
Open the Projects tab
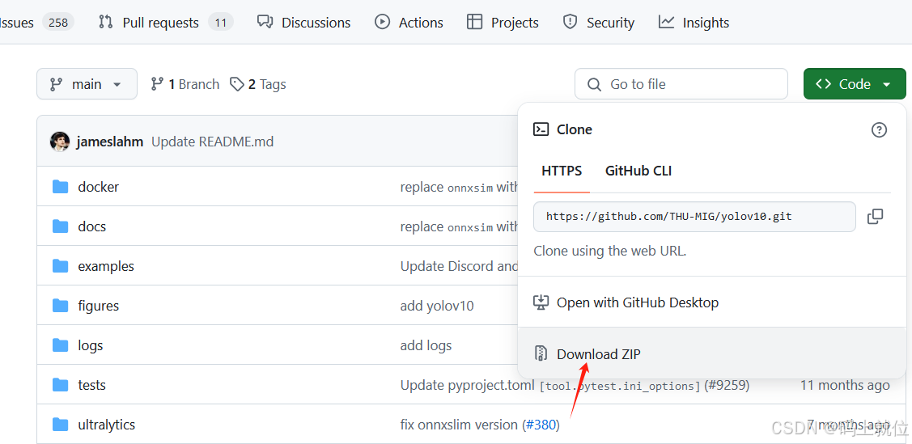[503, 23]
